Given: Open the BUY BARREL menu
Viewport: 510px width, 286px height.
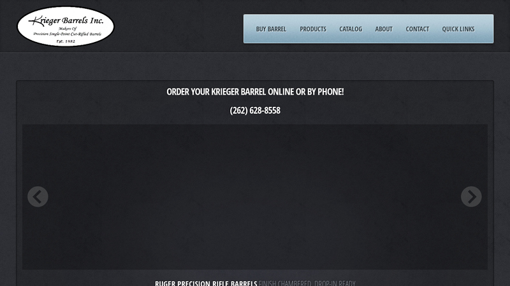Looking at the screenshot, I should pos(271,29).
